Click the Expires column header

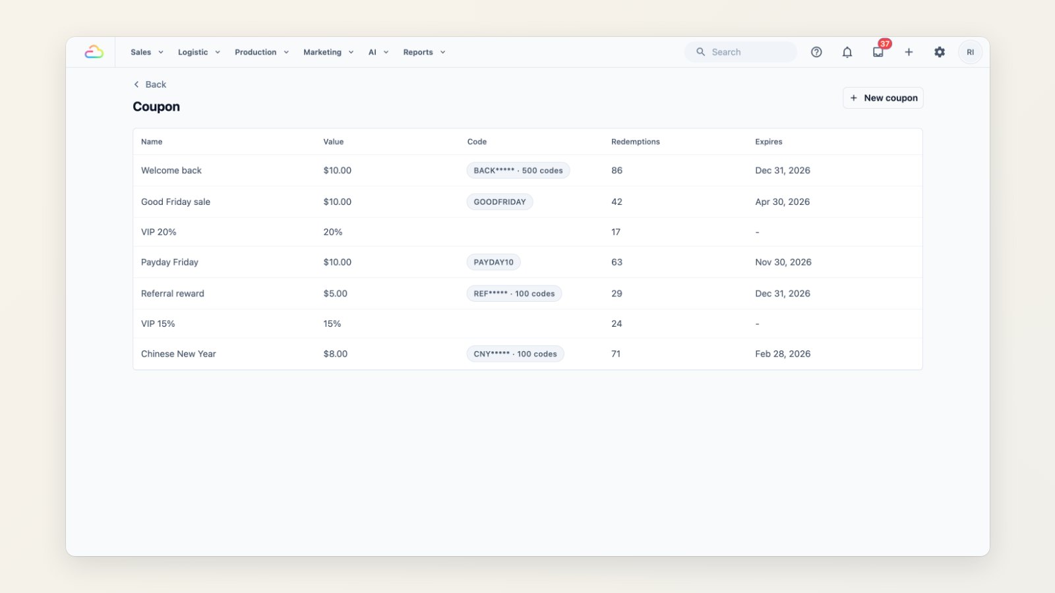(769, 142)
